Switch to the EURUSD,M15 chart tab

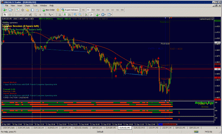point(139,128)
